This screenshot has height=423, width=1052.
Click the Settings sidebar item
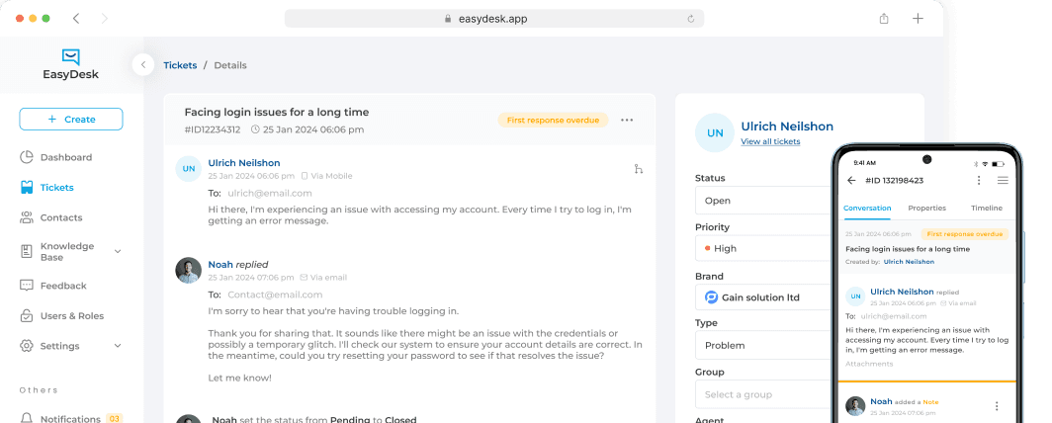coord(59,346)
